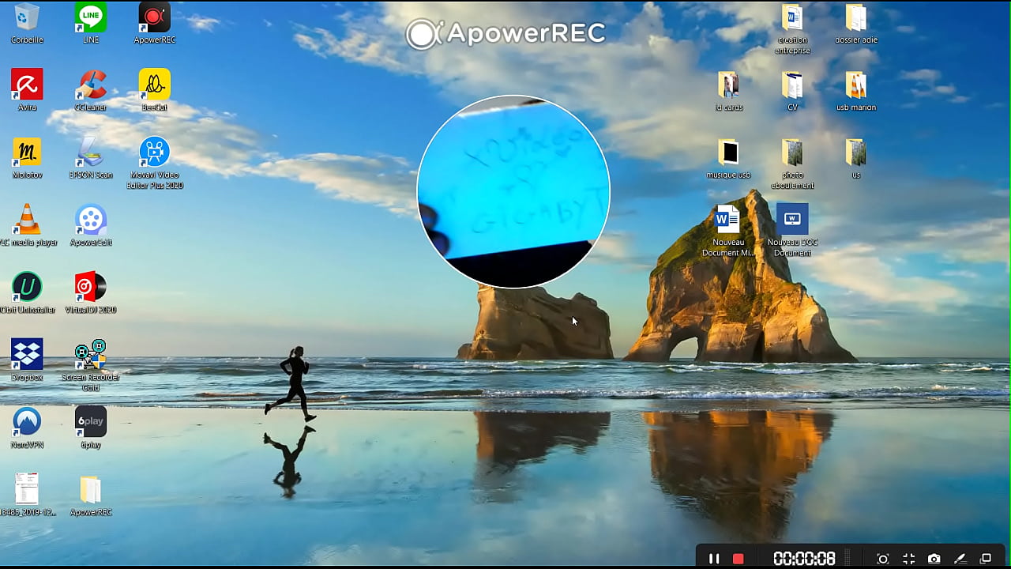Select the Dropbox desktop icon

click(x=27, y=359)
